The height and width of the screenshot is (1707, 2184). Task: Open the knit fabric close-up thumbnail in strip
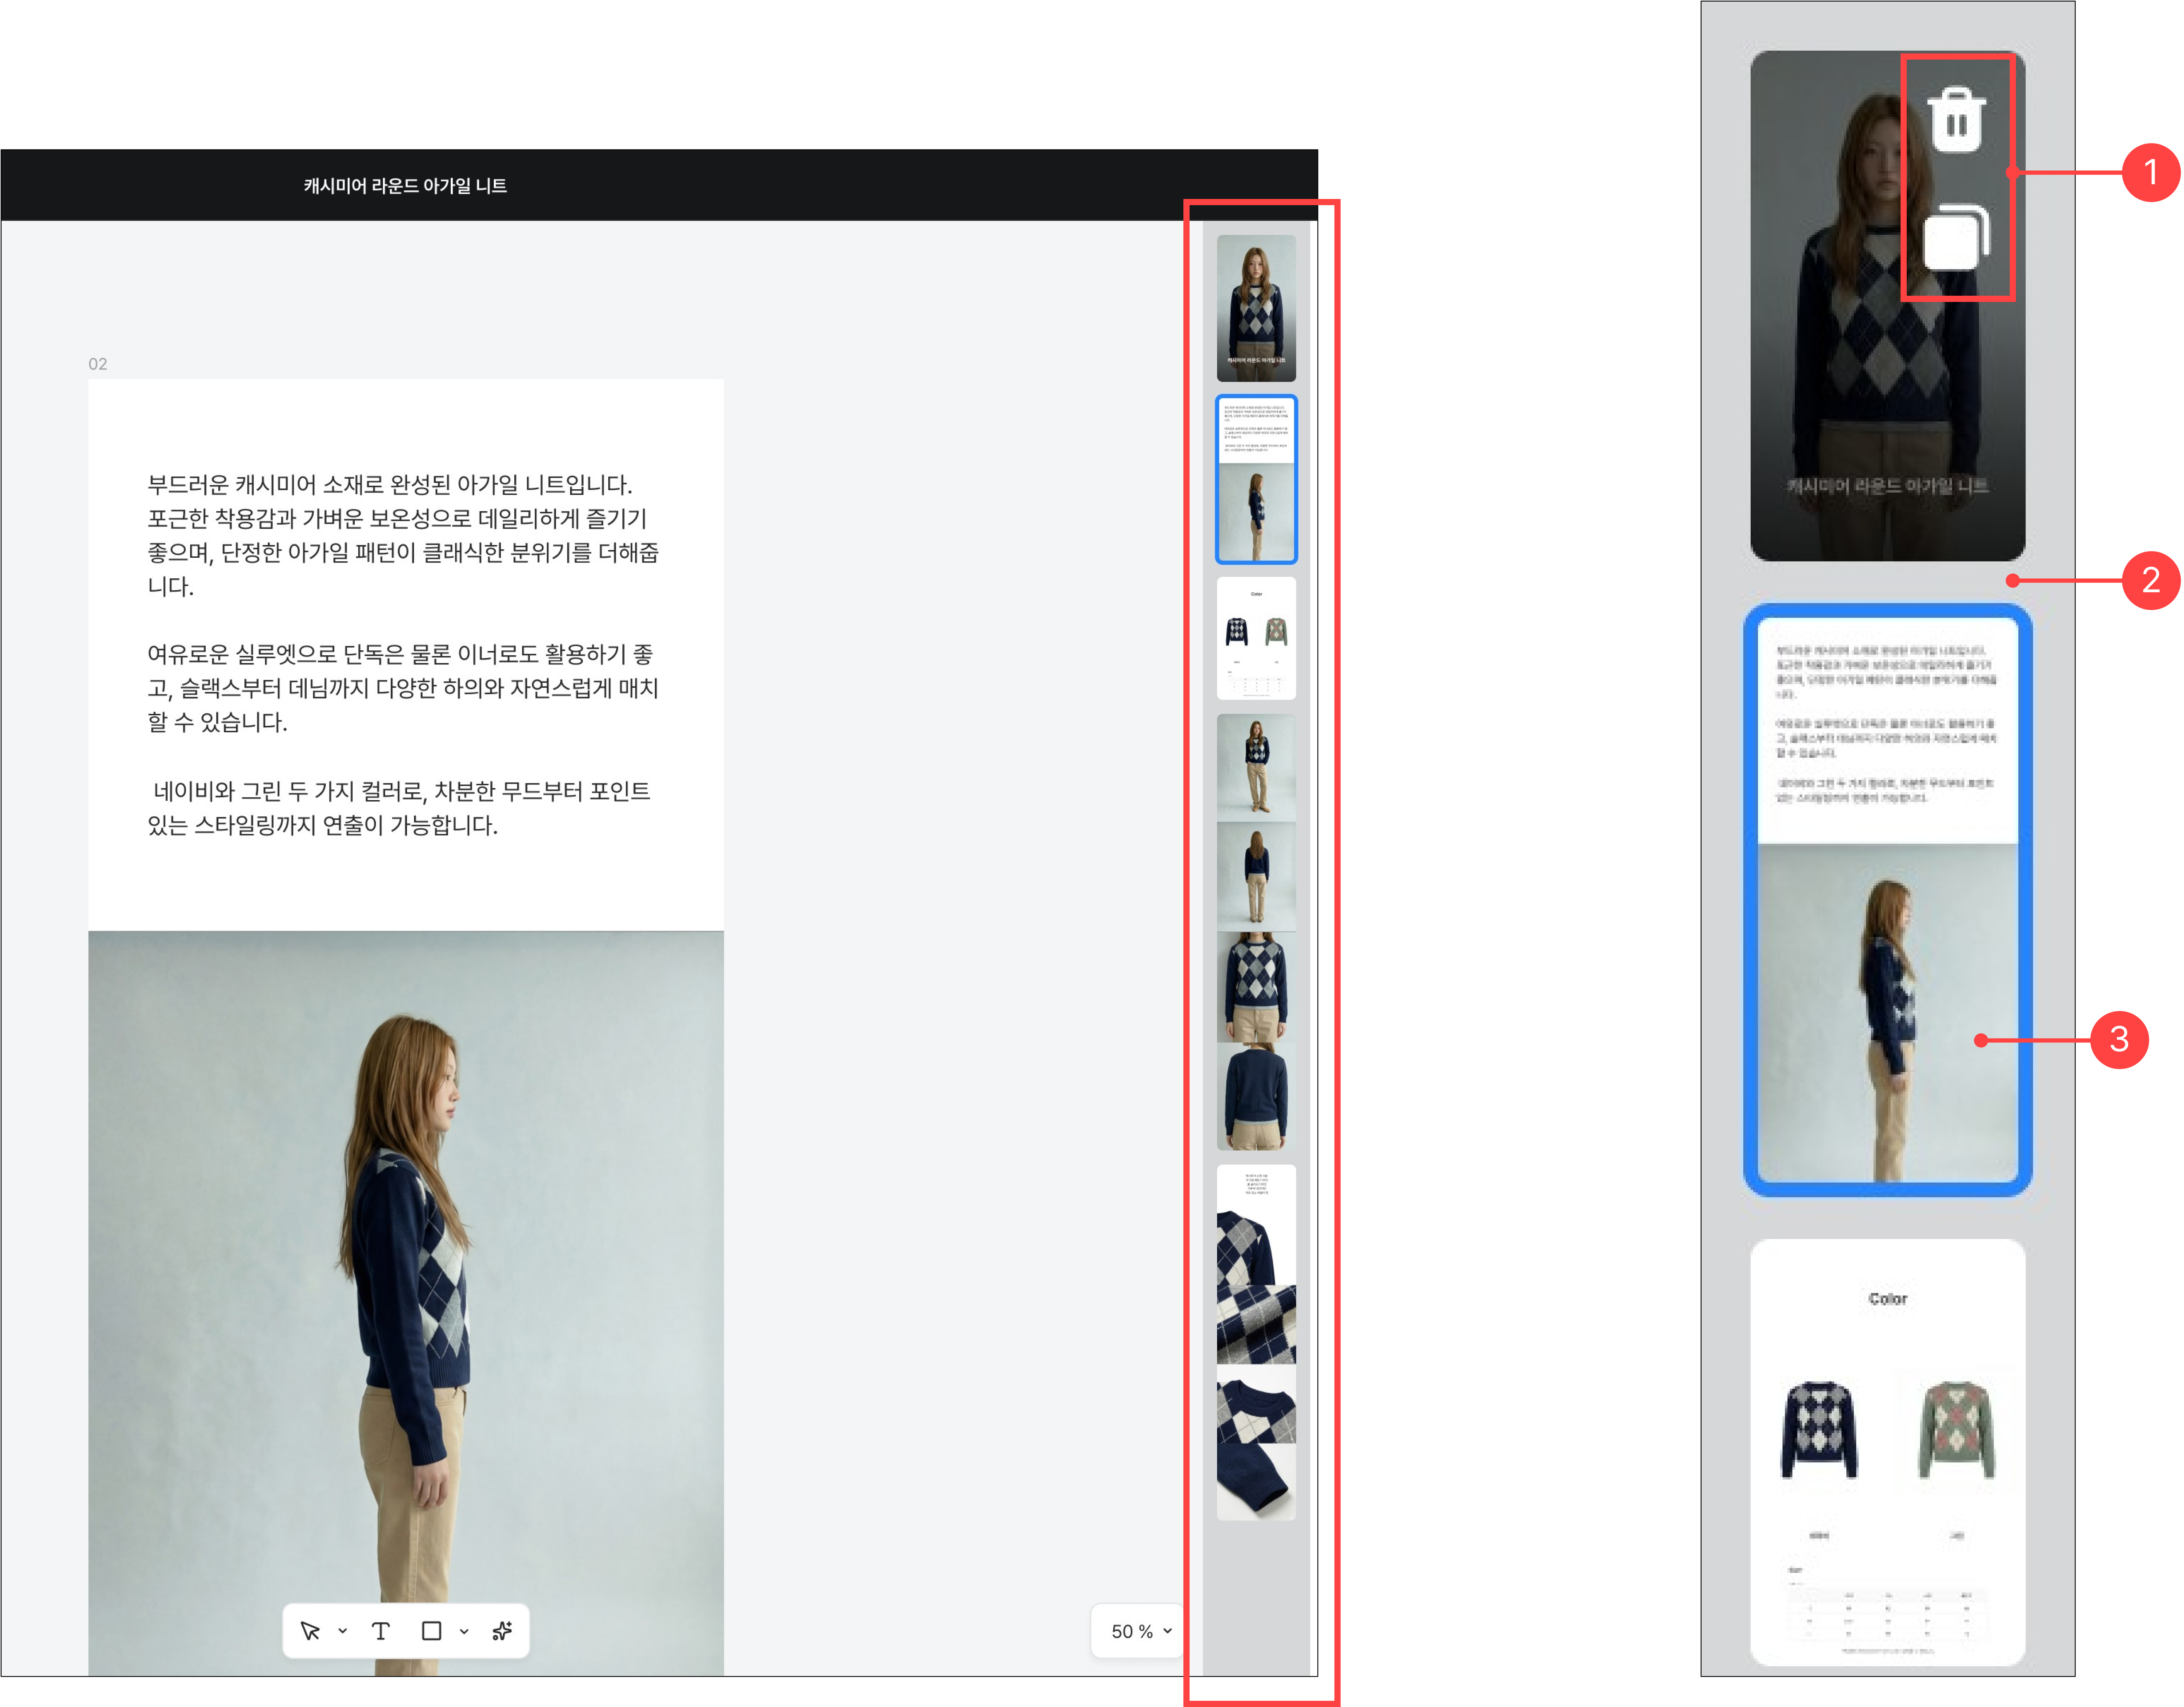[x=1256, y=1342]
